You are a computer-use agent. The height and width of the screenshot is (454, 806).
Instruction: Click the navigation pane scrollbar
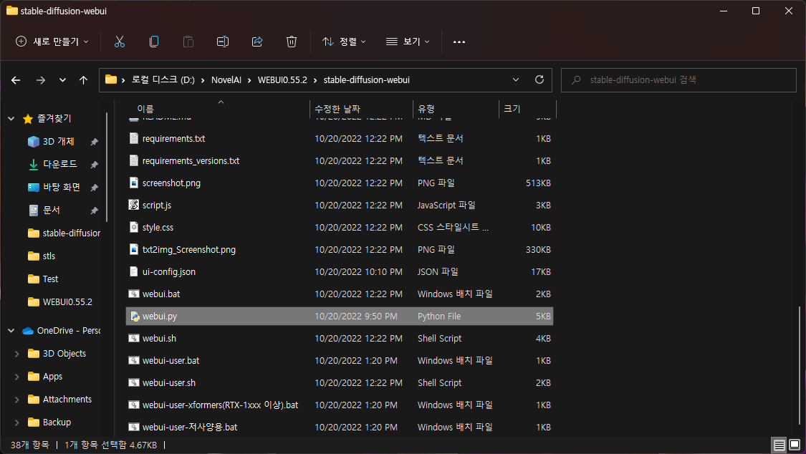click(x=107, y=167)
